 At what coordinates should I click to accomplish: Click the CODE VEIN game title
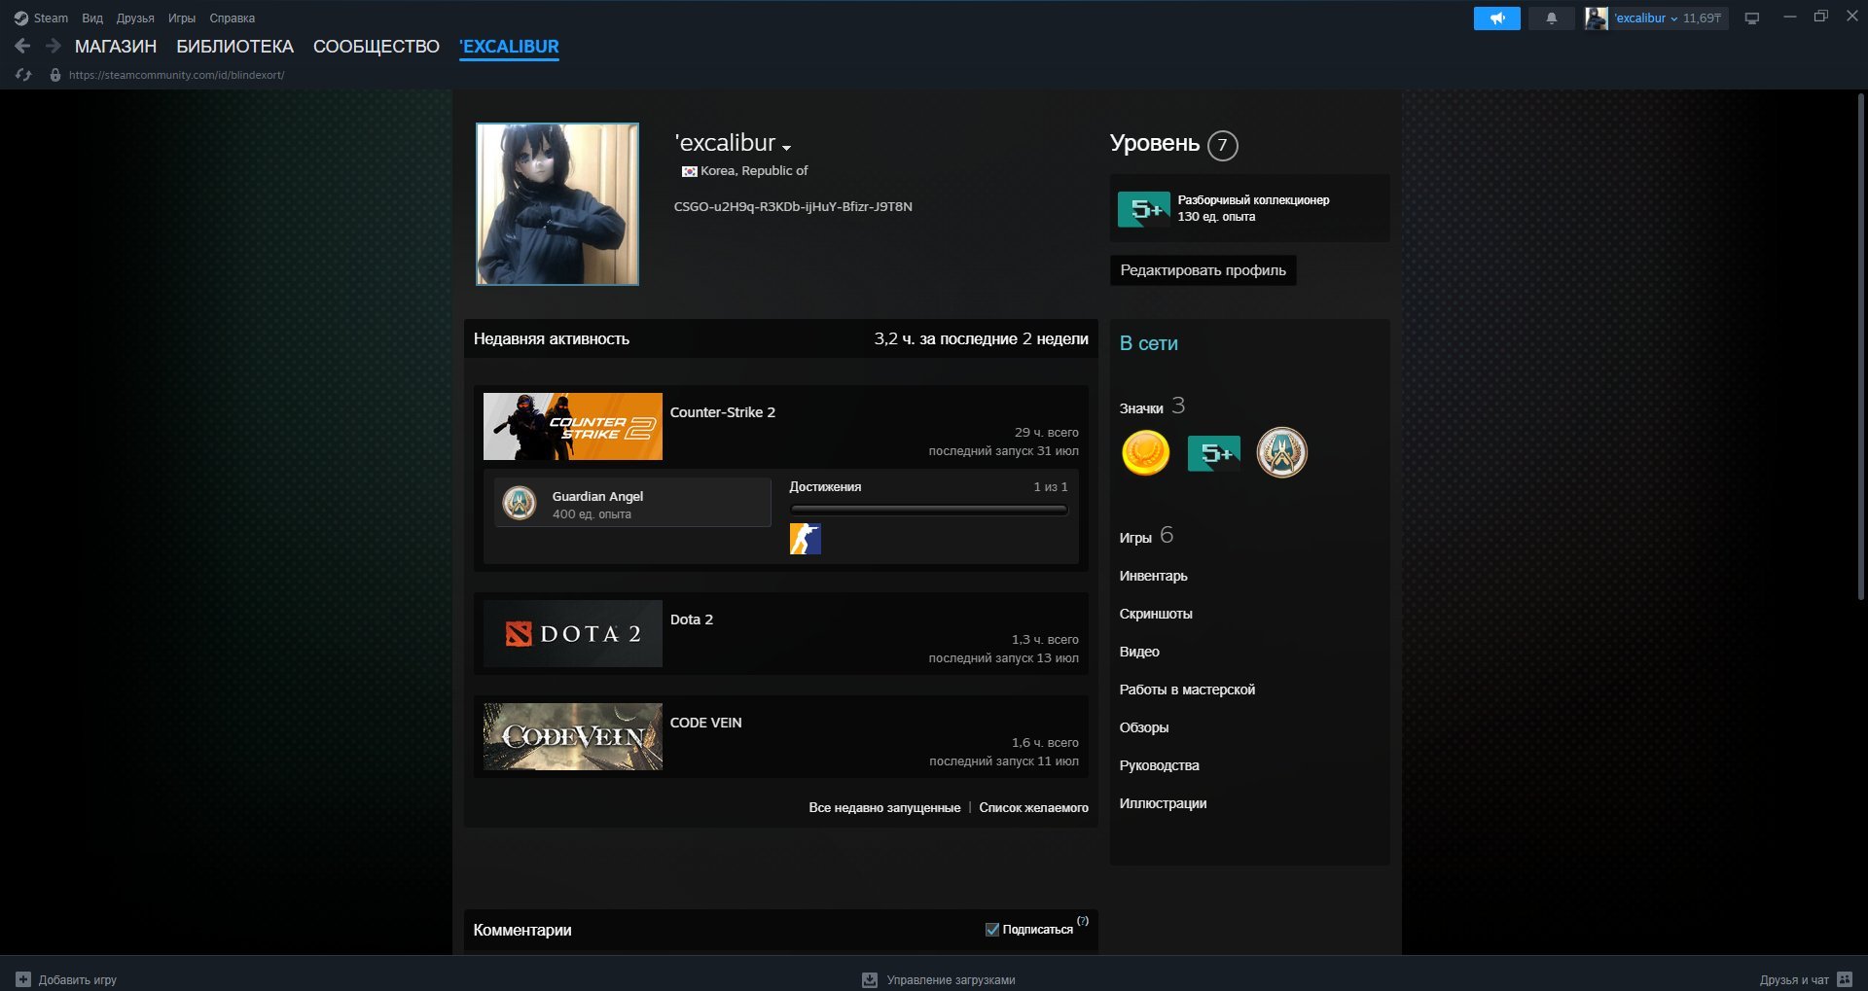click(705, 723)
